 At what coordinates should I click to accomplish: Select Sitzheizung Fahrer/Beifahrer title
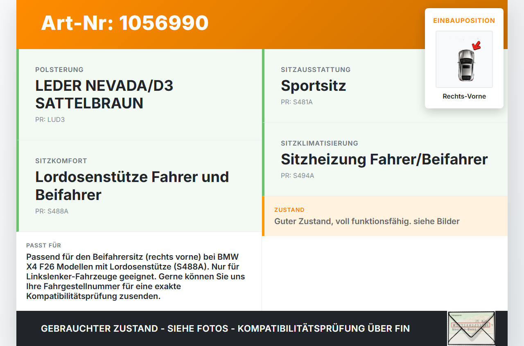(x=384, y=160)
